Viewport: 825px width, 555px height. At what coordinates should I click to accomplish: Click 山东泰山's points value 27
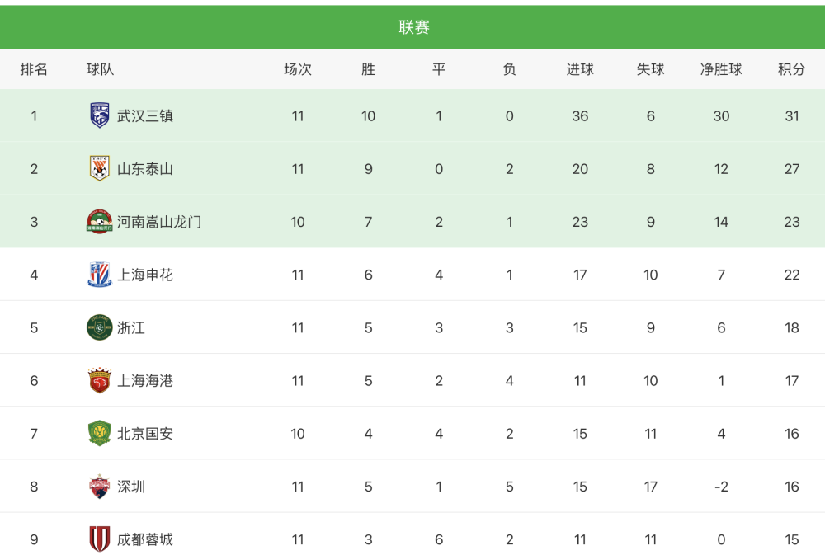pos(792,169)
